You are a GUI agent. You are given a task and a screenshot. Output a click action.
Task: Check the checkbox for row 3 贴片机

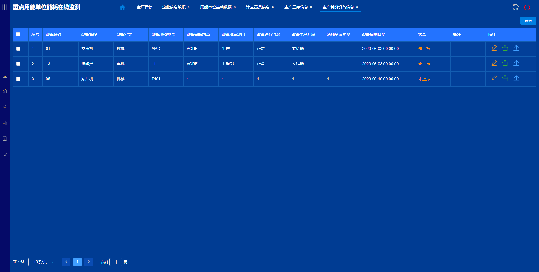pos(18,79)
